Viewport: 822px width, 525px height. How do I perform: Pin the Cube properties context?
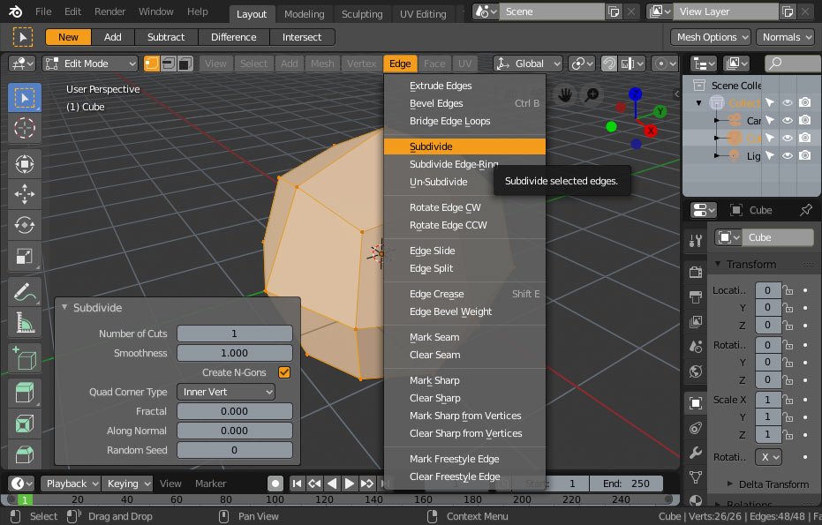pyautogui.click(x=806, y=210)
